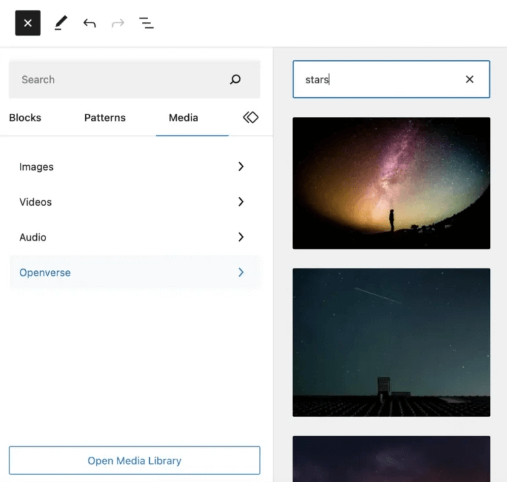Expand the Videos chevron arrow
The width and height of the screenshot is (507, 482).
241,202
